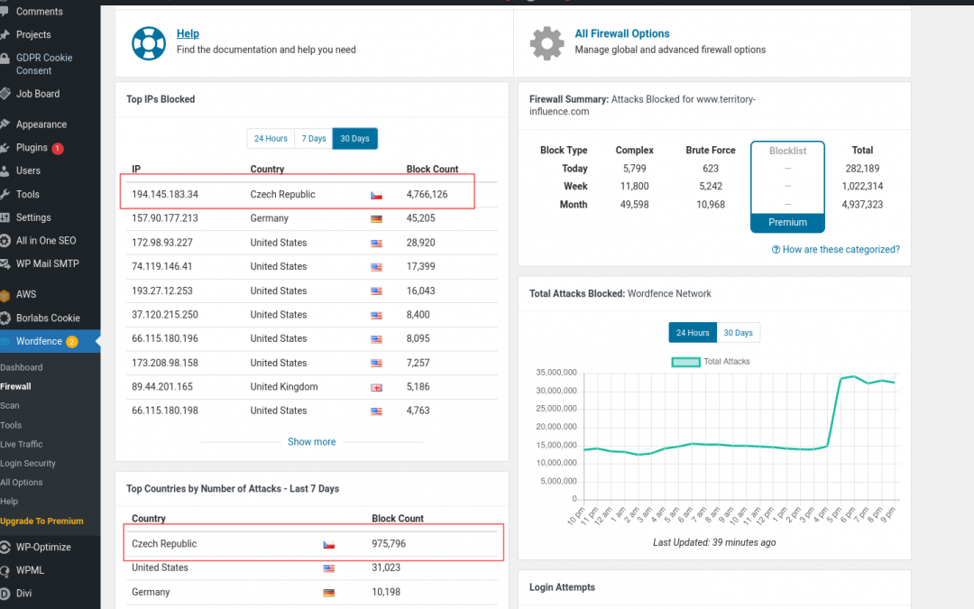Click the Wordfence notification badge showing 2
Screen dimensions: 974x609
tap(72, 342)
